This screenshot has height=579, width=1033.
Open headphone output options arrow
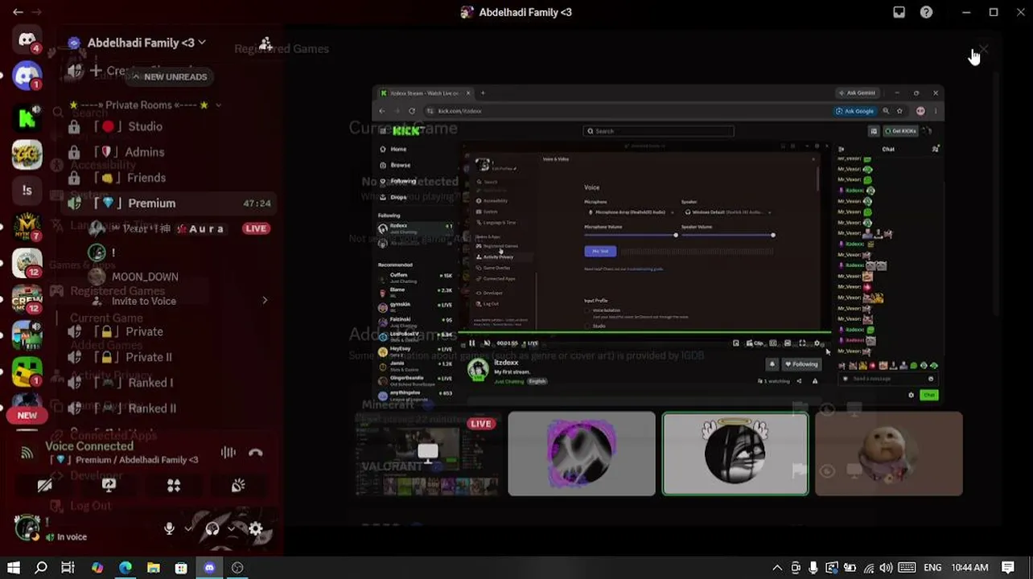[232, 528]
